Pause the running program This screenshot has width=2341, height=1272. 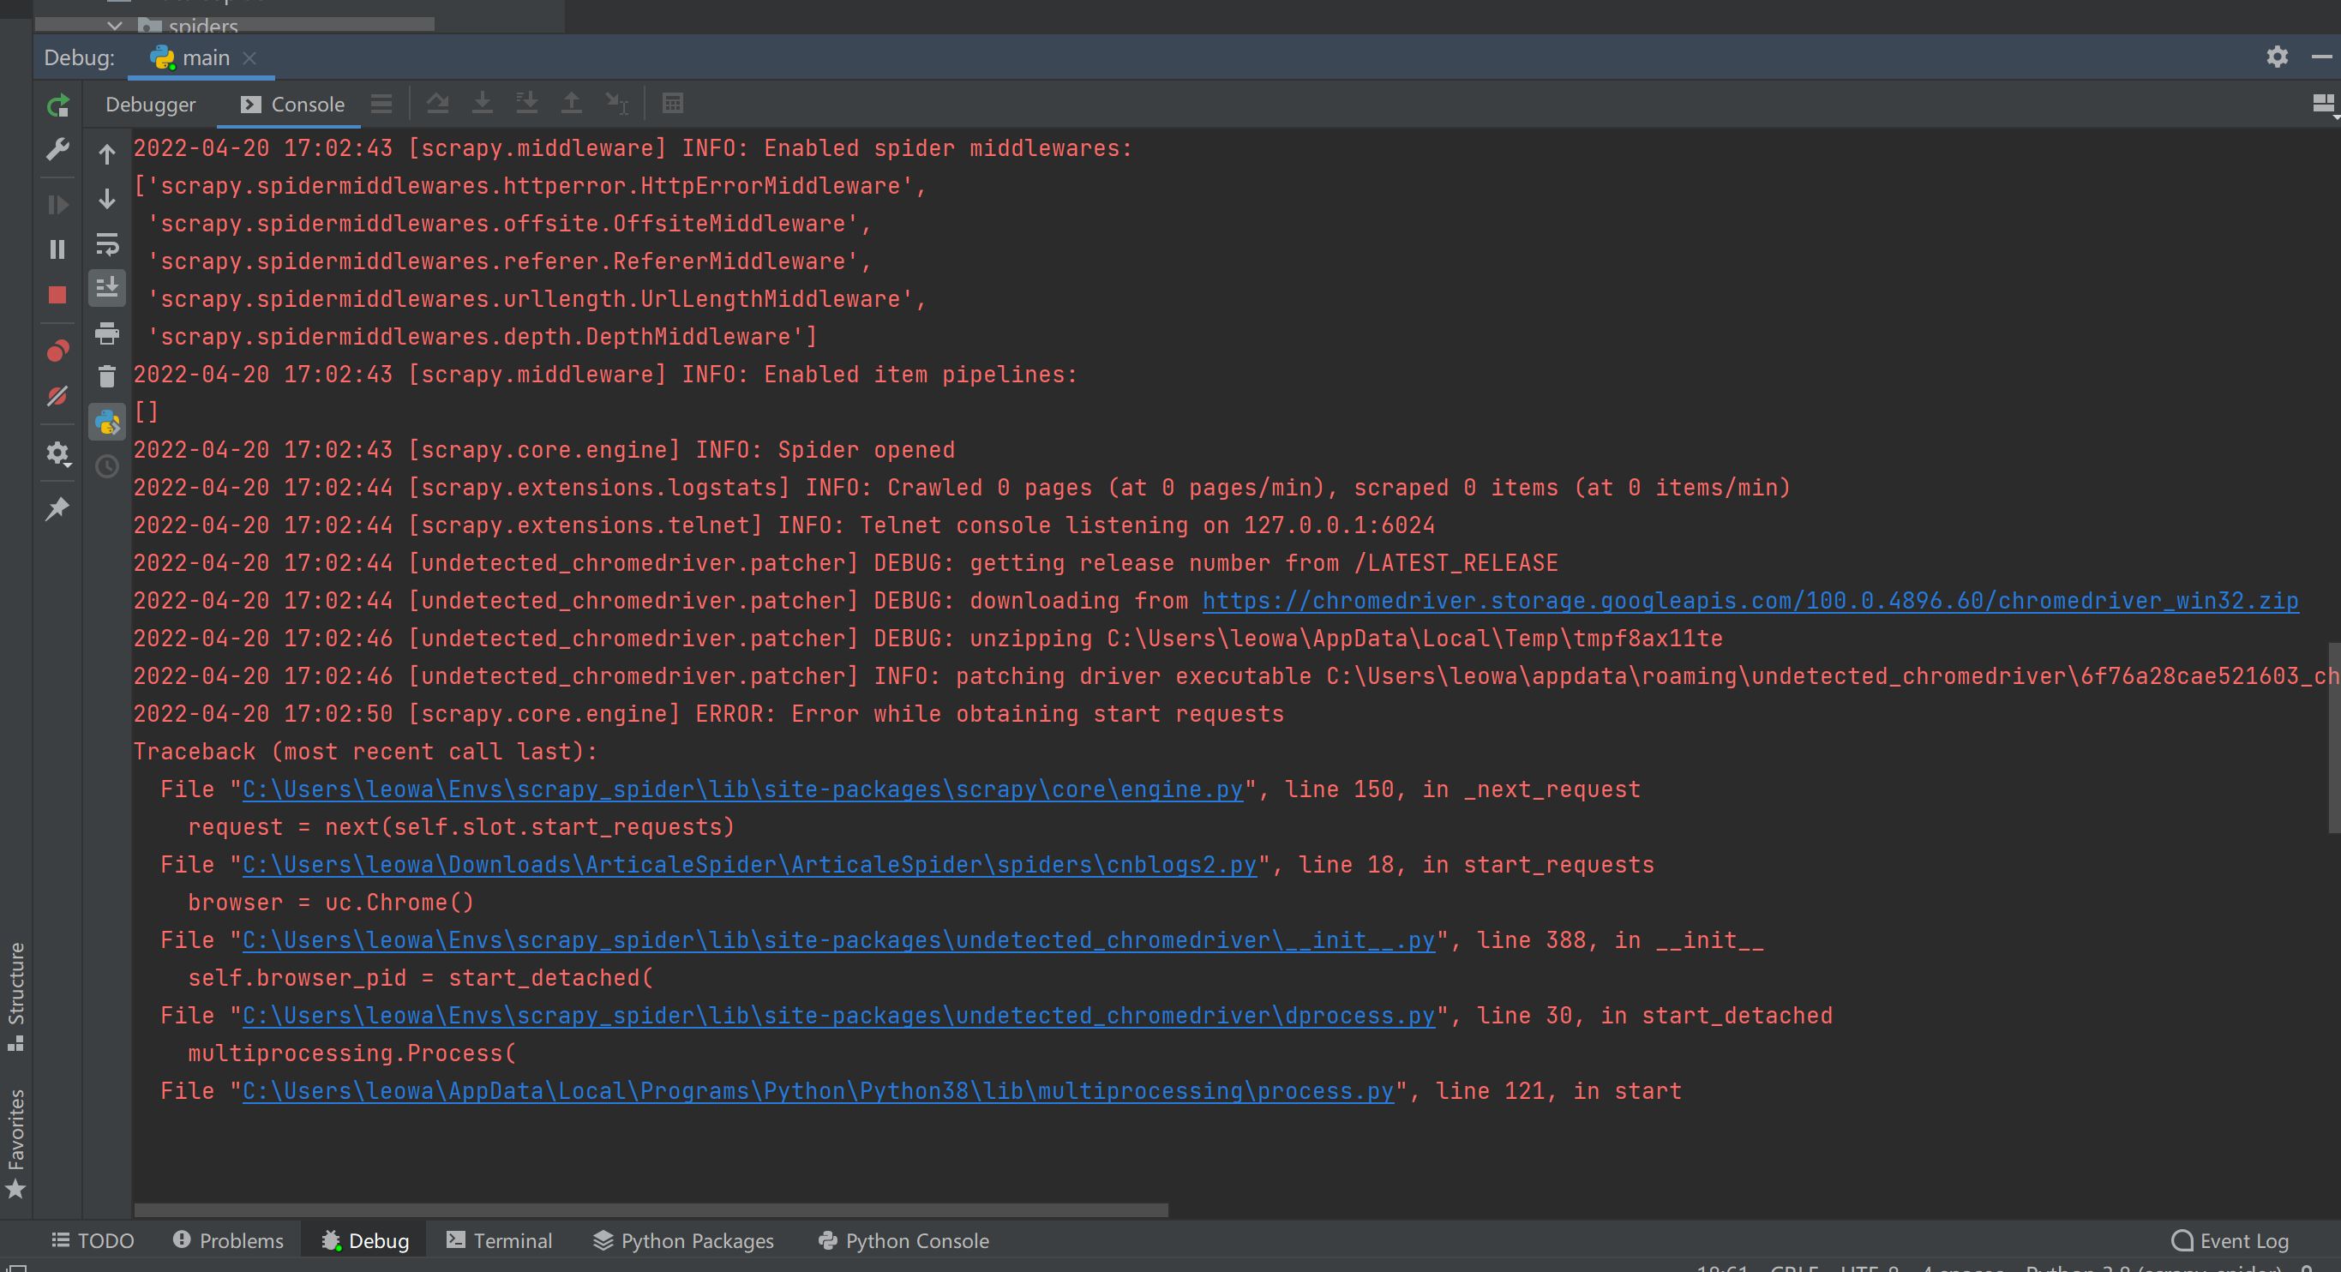[57, 249]
